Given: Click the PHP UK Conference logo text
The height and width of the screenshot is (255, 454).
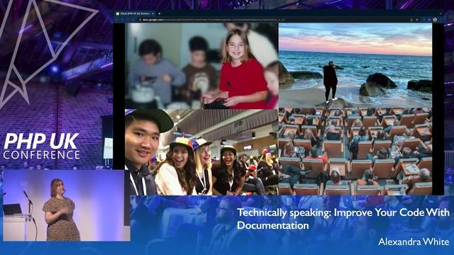Looking at the screenshot, I should coord(41,146).
